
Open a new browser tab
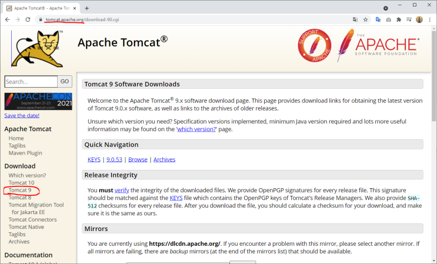(86, 8)
